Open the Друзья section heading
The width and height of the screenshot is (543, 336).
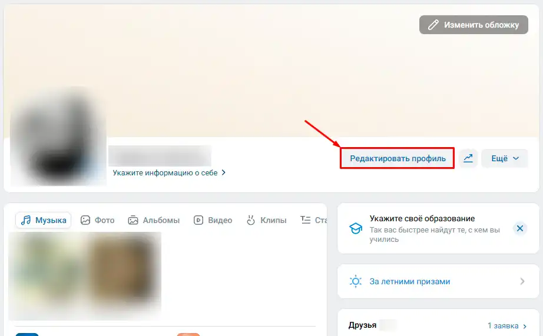(x=362, y=325)
